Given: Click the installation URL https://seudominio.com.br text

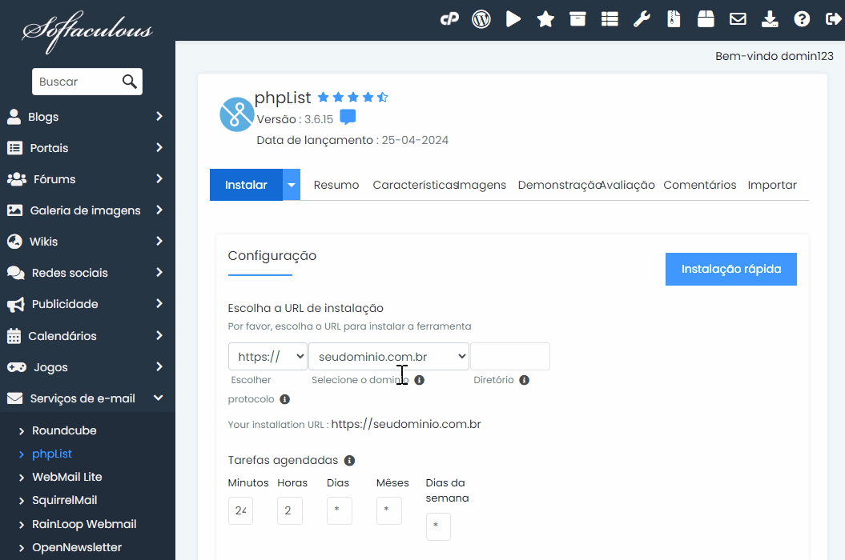Looking at the screenshot, I should point(406,424).
